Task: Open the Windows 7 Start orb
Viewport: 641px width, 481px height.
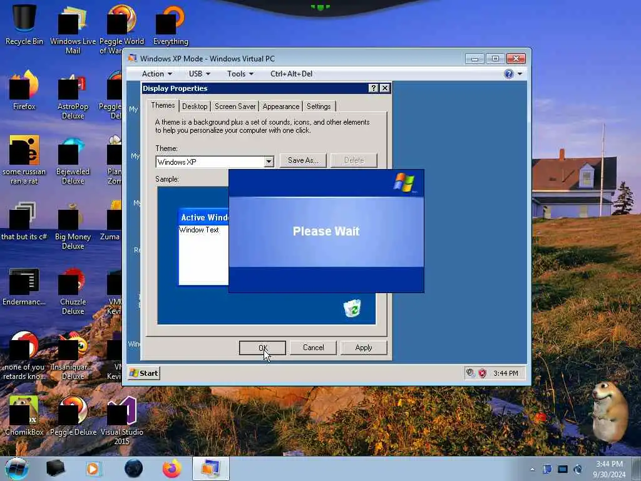Action: point(17,468)
